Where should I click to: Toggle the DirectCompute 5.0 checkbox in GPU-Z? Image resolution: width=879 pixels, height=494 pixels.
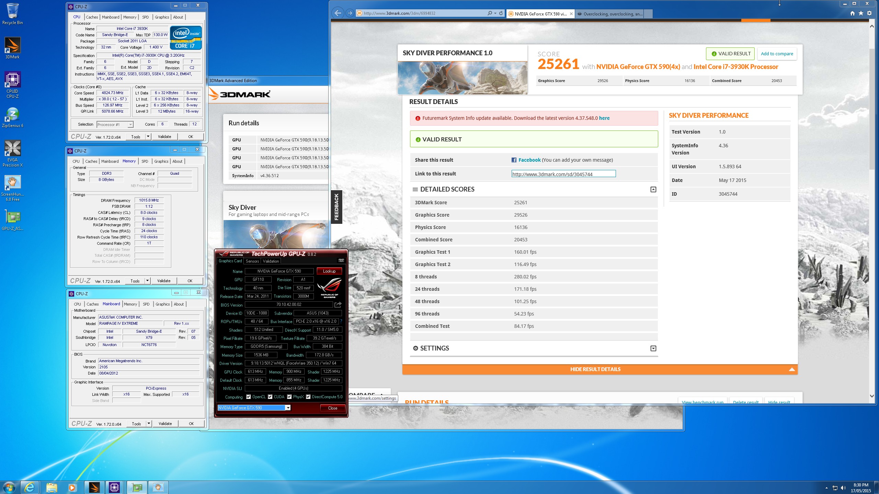click(x=308, y=397)
